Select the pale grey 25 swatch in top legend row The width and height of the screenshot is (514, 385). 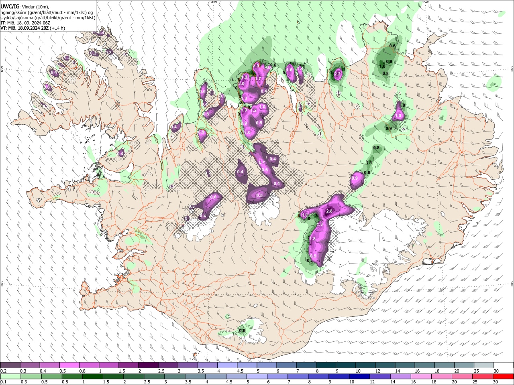tap(483, 365)
